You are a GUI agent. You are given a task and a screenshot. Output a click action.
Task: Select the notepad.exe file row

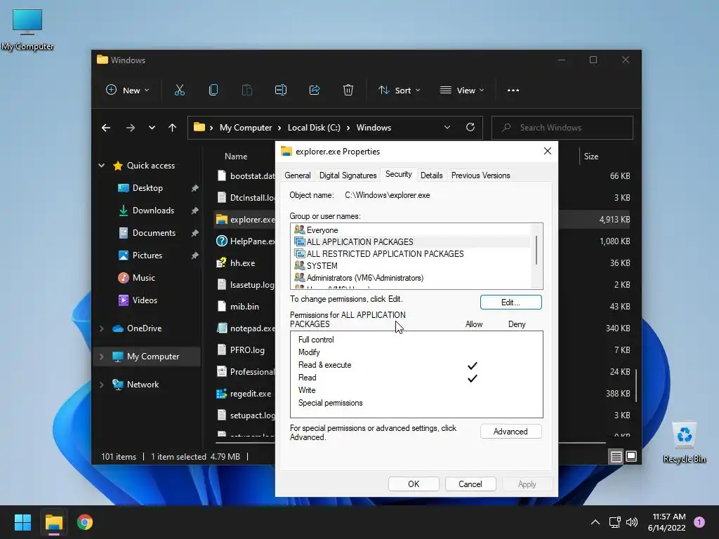point(245,328)
